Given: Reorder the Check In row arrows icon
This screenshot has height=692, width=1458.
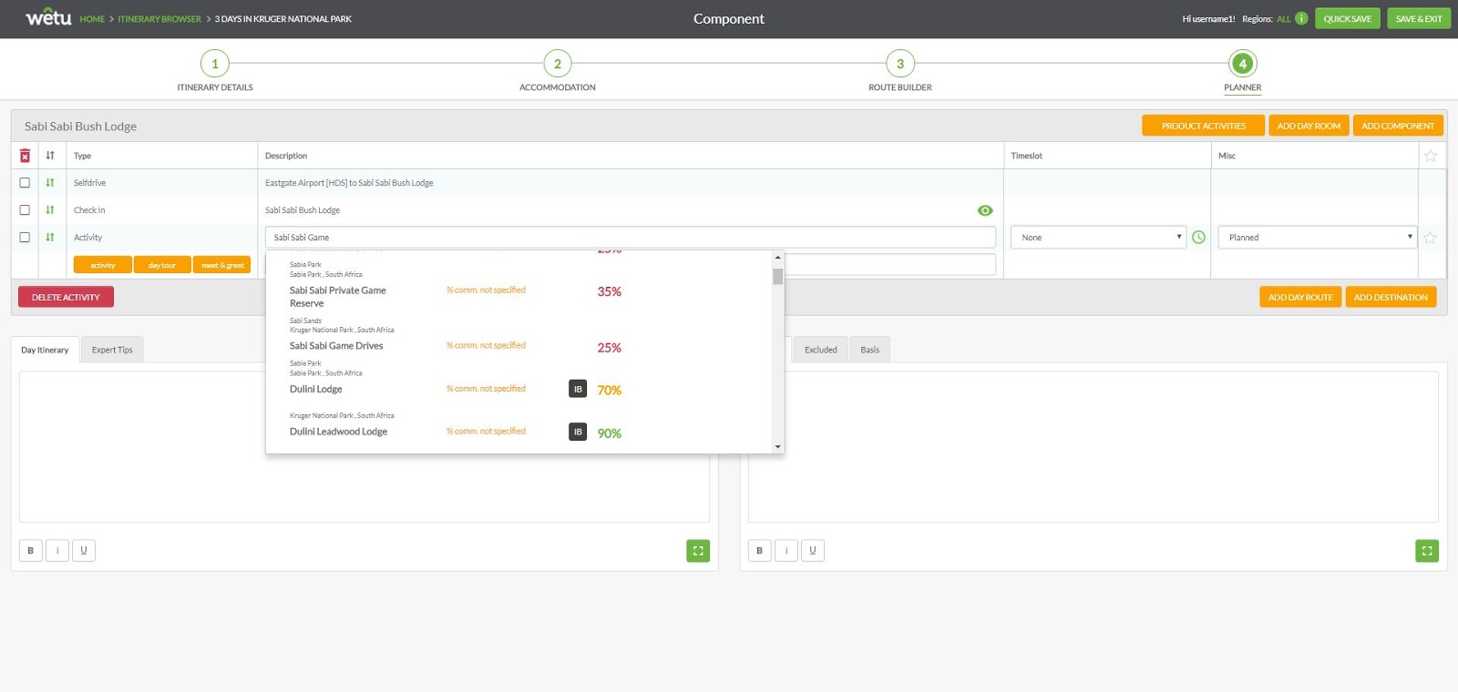Looking at the screenshot, I should (50, 210).
